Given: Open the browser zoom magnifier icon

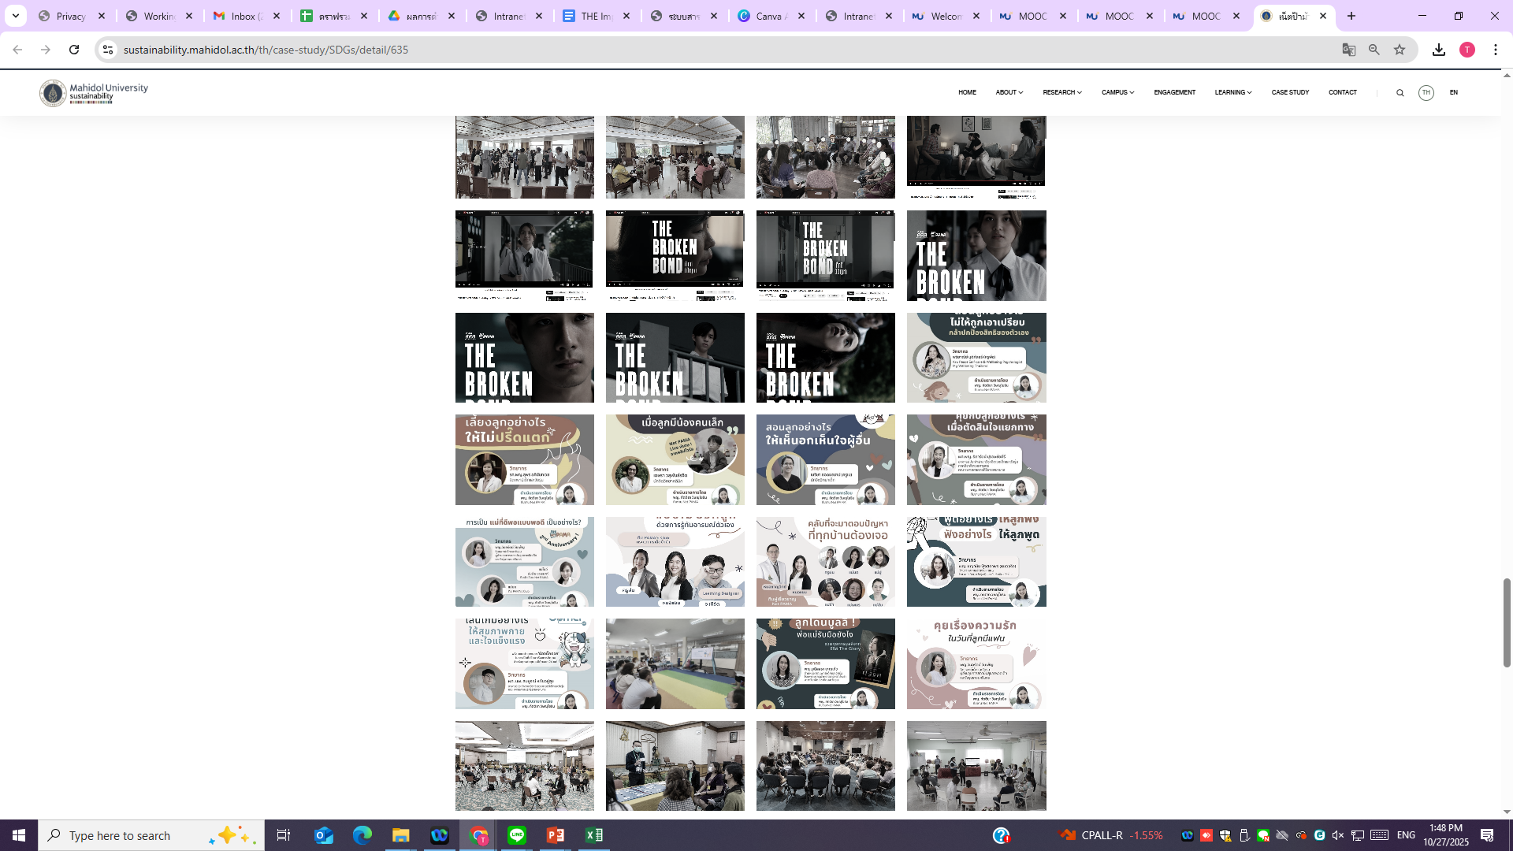Looking at the screenshot, I should coord(1374,50).
